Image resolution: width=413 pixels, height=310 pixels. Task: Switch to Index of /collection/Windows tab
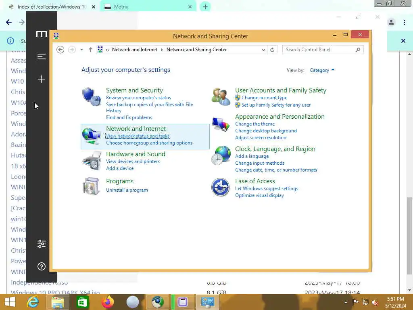pyautogui.click(x=52, y=7)
